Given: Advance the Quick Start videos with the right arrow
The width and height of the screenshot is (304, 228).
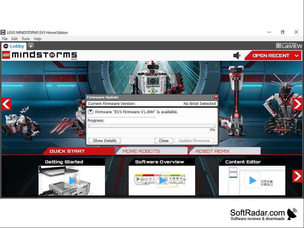Looking at the screenshot, I should [297, 176].
